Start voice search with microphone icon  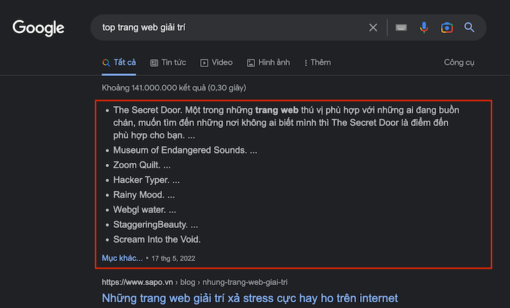coord(424,27)
